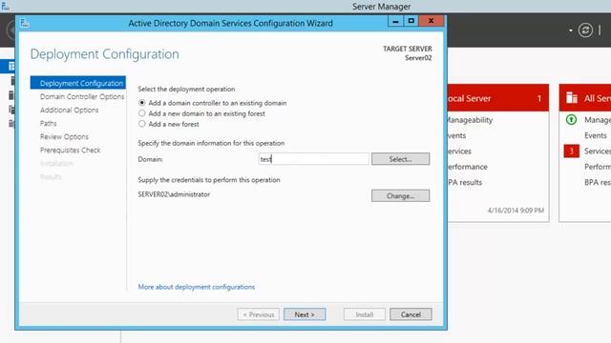Screen dimensions: 611x343
Task: Maximize the configuration wizard window
Action: (411, 21)
